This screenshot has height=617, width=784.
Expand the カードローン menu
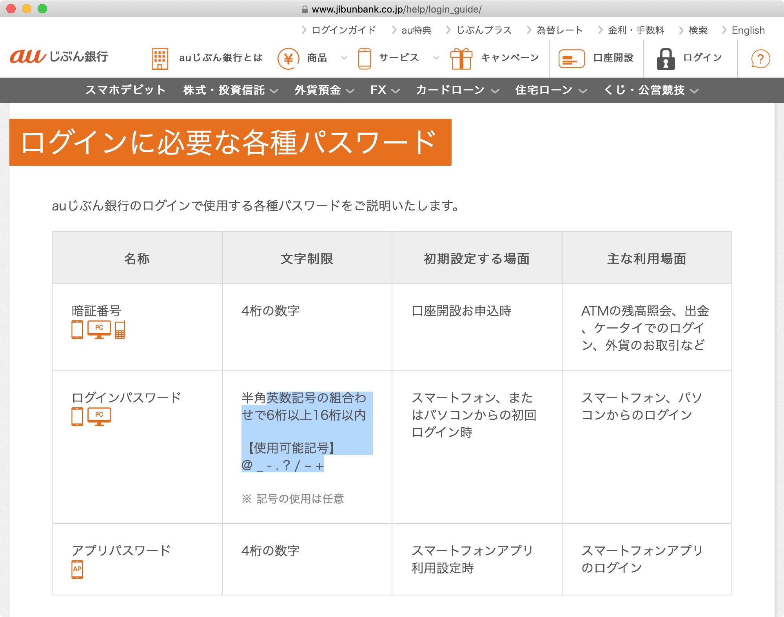[x=457, y=90]
